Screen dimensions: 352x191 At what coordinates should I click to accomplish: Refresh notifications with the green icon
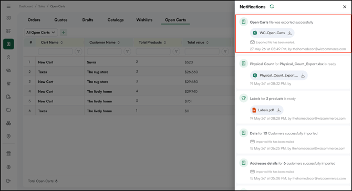tap(272, 6)
